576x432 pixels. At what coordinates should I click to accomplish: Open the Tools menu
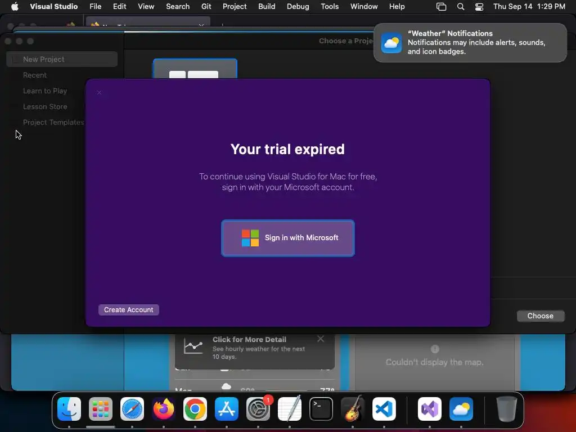[x=330, y=6]
